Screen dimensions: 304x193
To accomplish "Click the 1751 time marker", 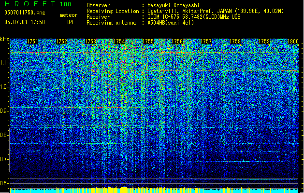I will [x=32, y=41].
